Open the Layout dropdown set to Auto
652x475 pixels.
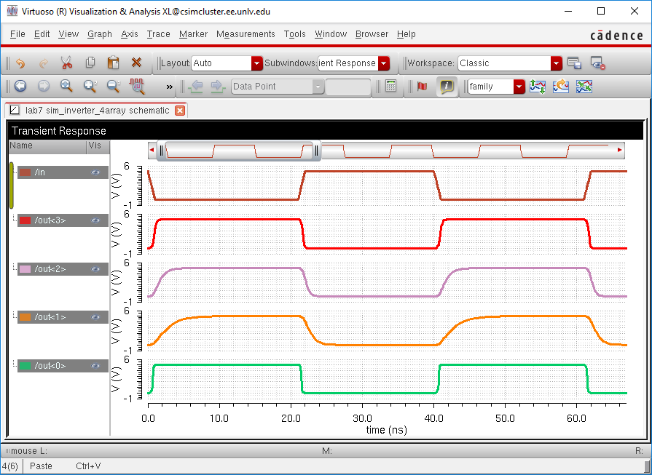click(x=256, y=63)
